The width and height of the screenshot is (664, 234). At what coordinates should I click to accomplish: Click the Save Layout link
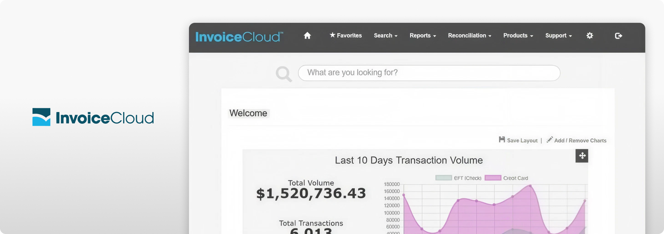[x=522, y=140]
